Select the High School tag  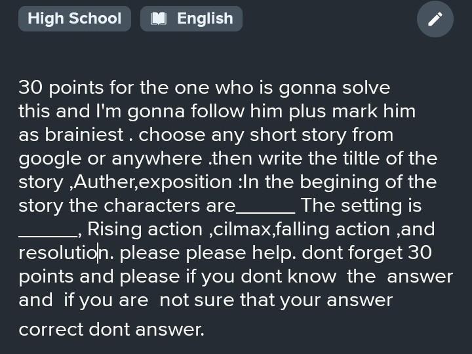[74, 18]
